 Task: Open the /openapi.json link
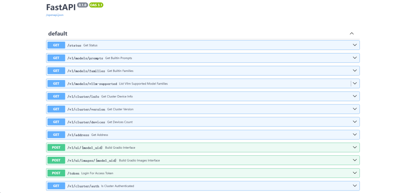pyautogui.click(x=55, y=15)
